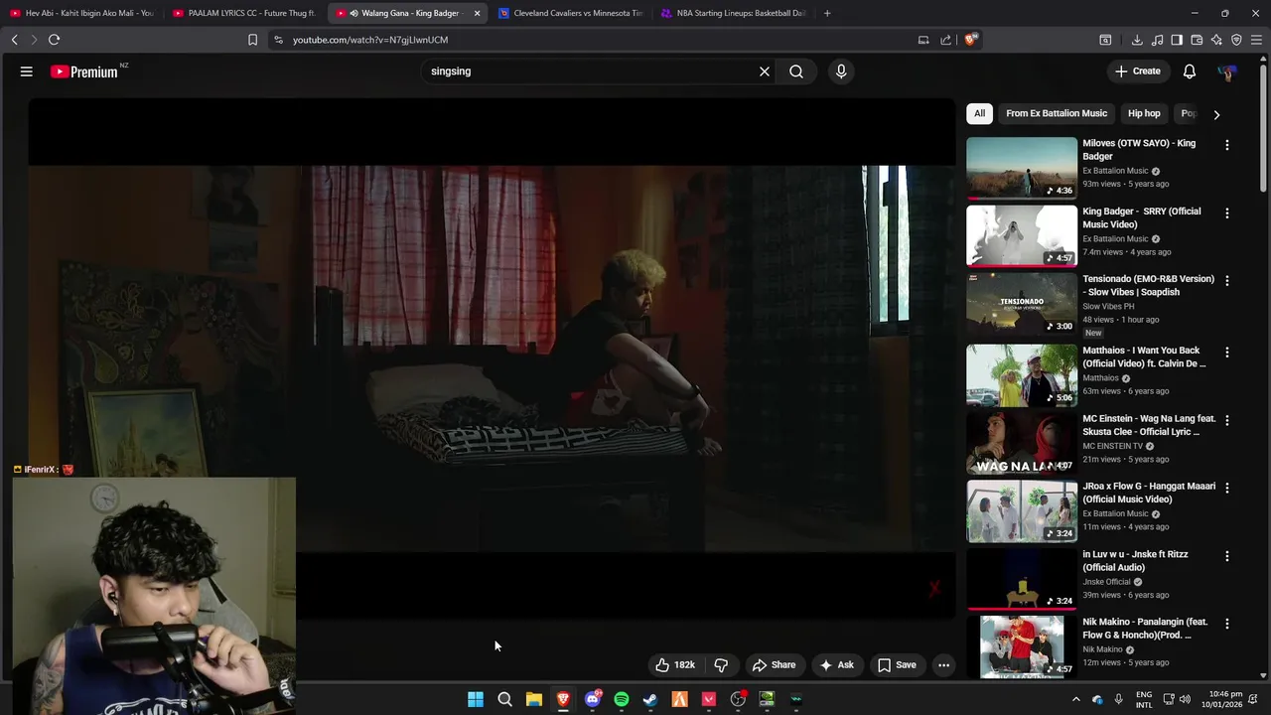Open Steam from the taskbar

[650, 699]
